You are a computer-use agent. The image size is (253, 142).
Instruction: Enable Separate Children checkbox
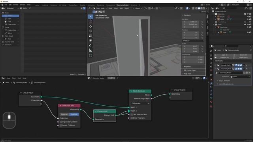tap(60, 122)
